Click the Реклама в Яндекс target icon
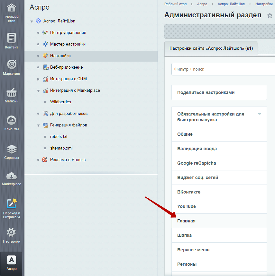275x276 pixels. tap(45, 160)
